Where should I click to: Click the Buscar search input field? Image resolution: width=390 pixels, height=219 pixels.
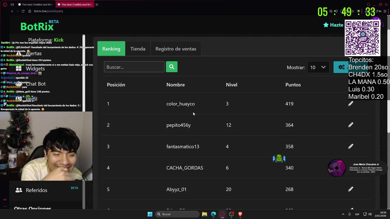pyautogui.click(x=134, y=67)
